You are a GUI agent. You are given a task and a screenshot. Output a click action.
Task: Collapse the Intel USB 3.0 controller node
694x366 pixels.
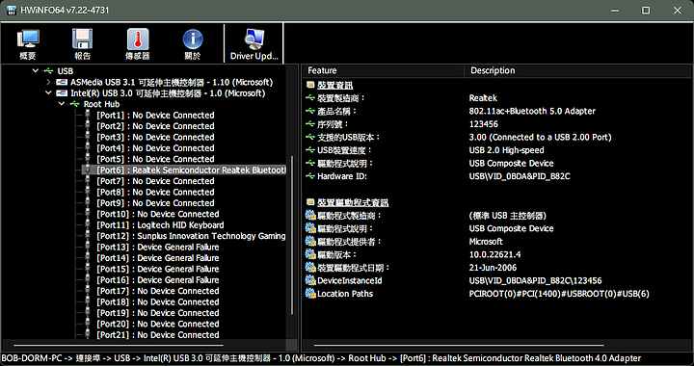[x=49, y=93]
